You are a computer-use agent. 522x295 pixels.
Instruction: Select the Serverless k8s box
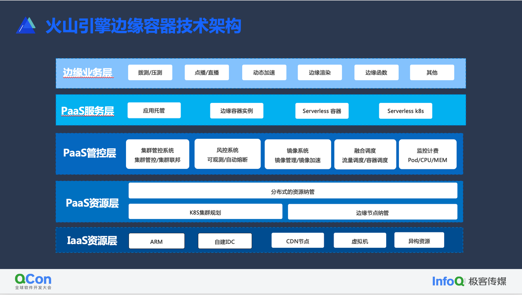(x=406, y=111)
